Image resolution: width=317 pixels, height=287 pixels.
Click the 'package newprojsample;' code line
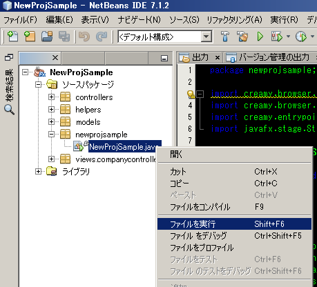tap(262, 70)
